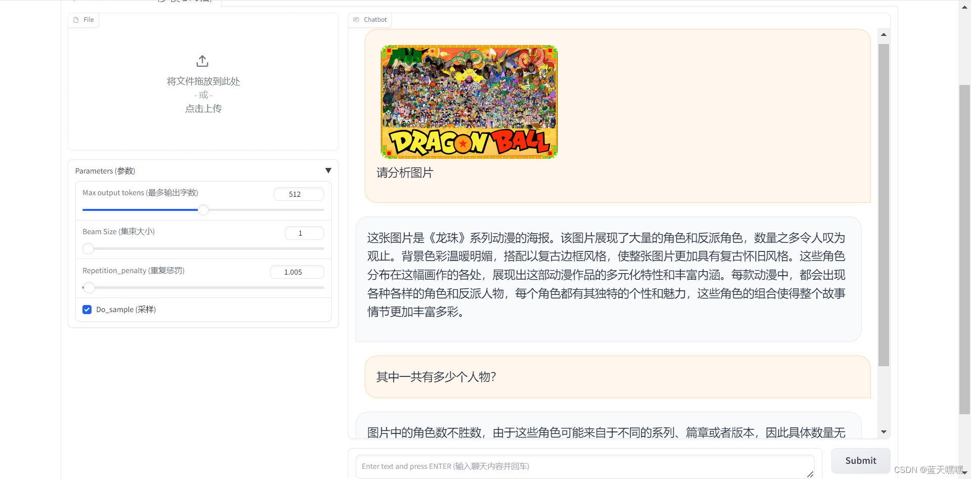The height and width of the screenshot is (479, 971).
Task: Click the user message 请分析图片
Action: coord(405,173)
